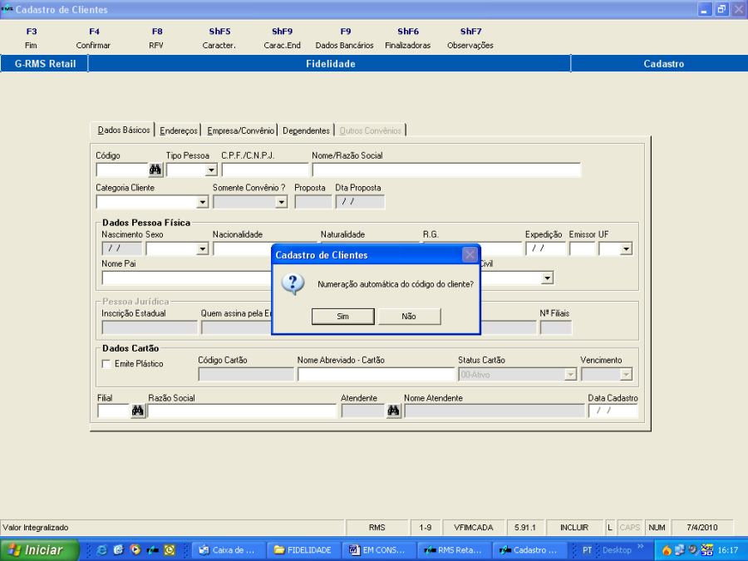Viewport: 748px width, 561px height.
Task: Expand the Somente Convênio dropdown
Action: [282, 202]
